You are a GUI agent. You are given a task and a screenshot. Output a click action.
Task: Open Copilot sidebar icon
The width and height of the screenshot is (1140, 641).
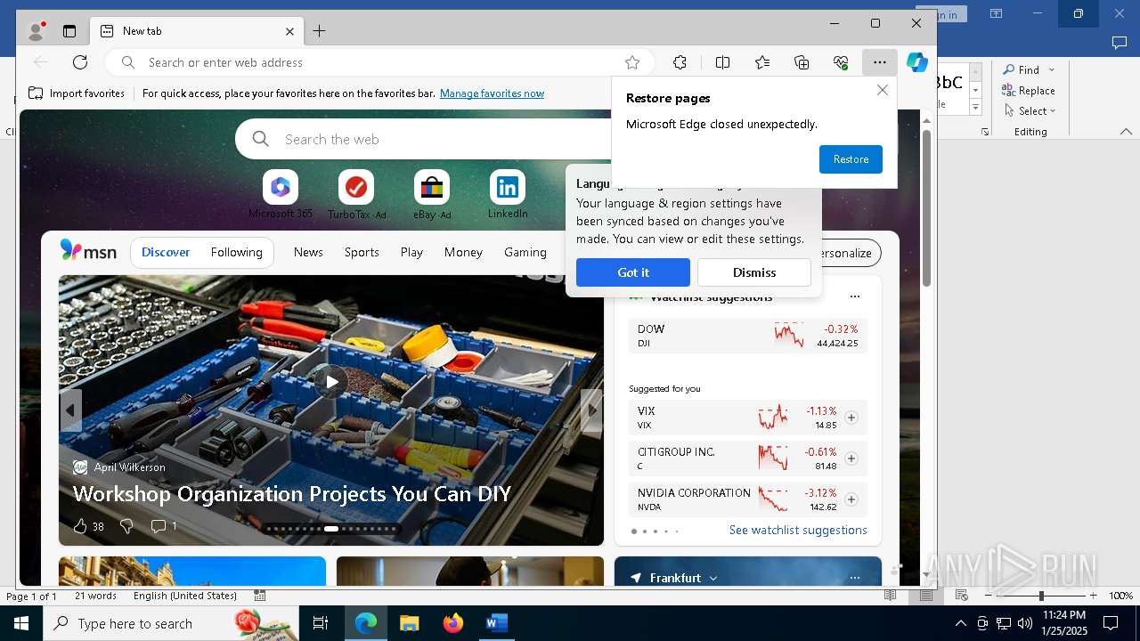tap(917, 62)
